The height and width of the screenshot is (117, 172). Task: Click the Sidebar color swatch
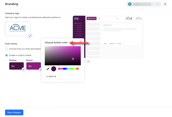[x=17, y=66]
